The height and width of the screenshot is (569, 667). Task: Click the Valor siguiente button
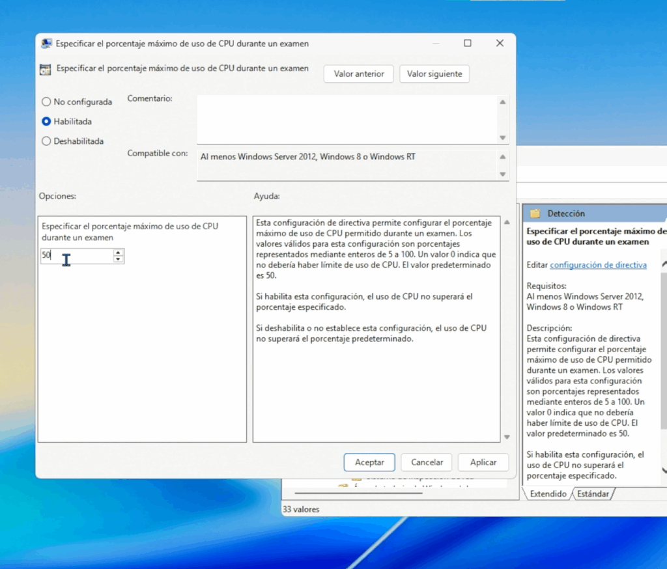point(434,74)
